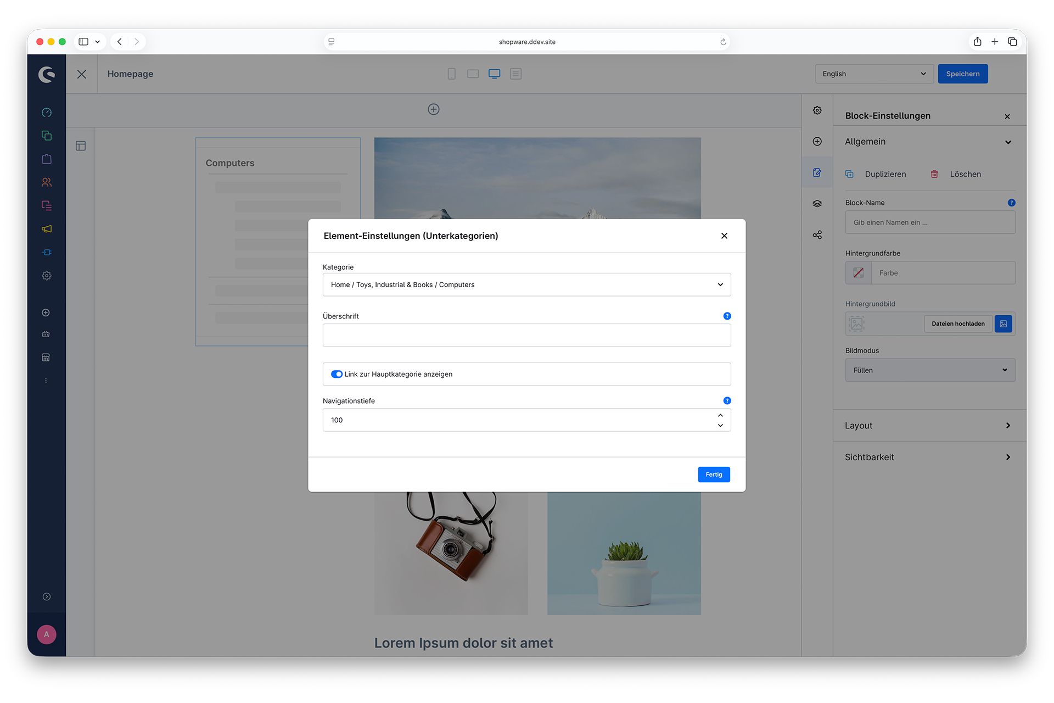Open the block edit settings icon

coord(817,172)
